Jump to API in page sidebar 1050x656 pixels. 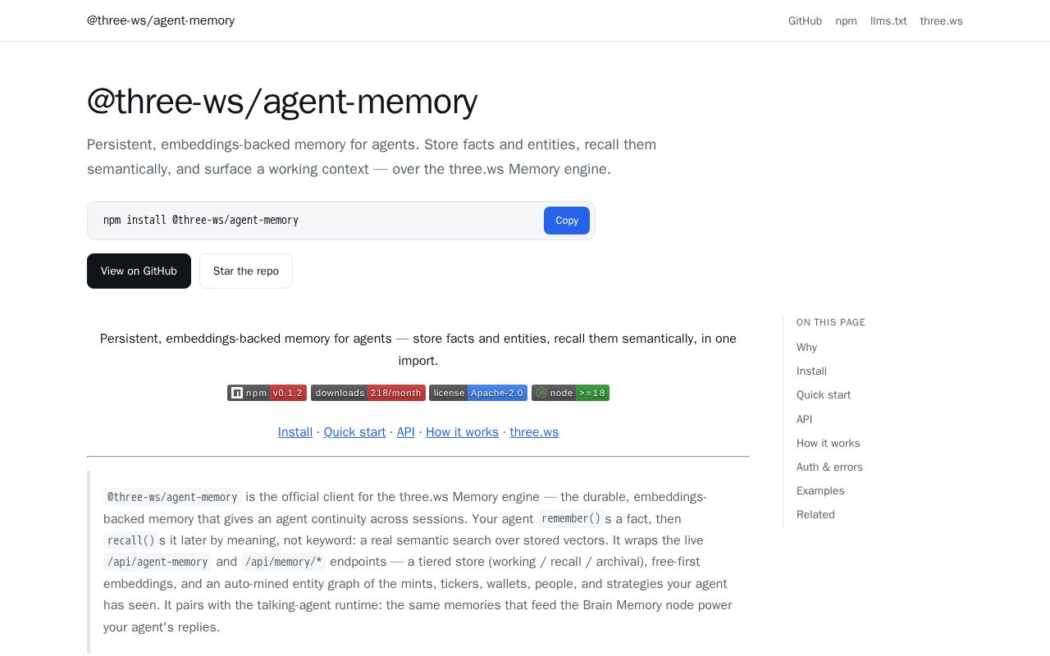804,419
